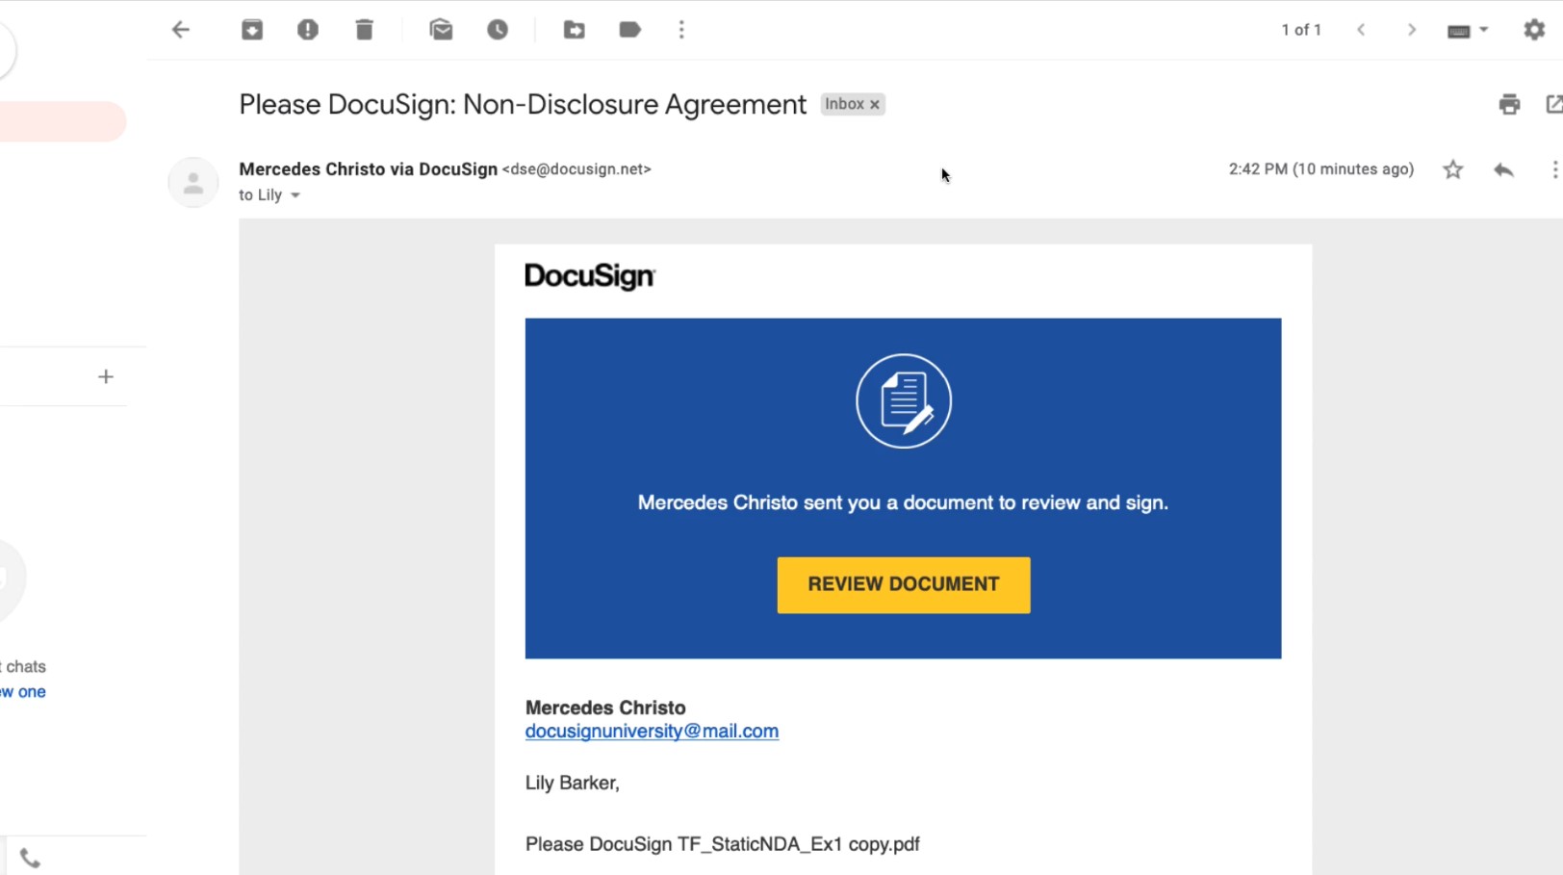Open the message's More options menu

click(1554, 170)
